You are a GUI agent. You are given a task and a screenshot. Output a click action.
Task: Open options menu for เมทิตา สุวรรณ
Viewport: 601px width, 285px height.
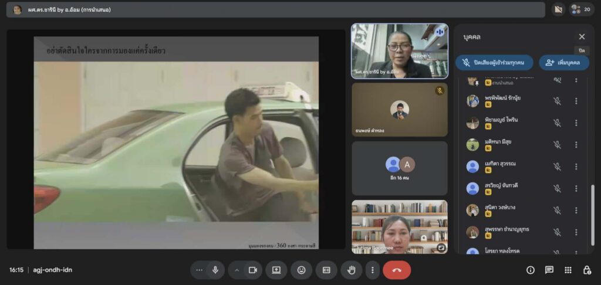576,167
